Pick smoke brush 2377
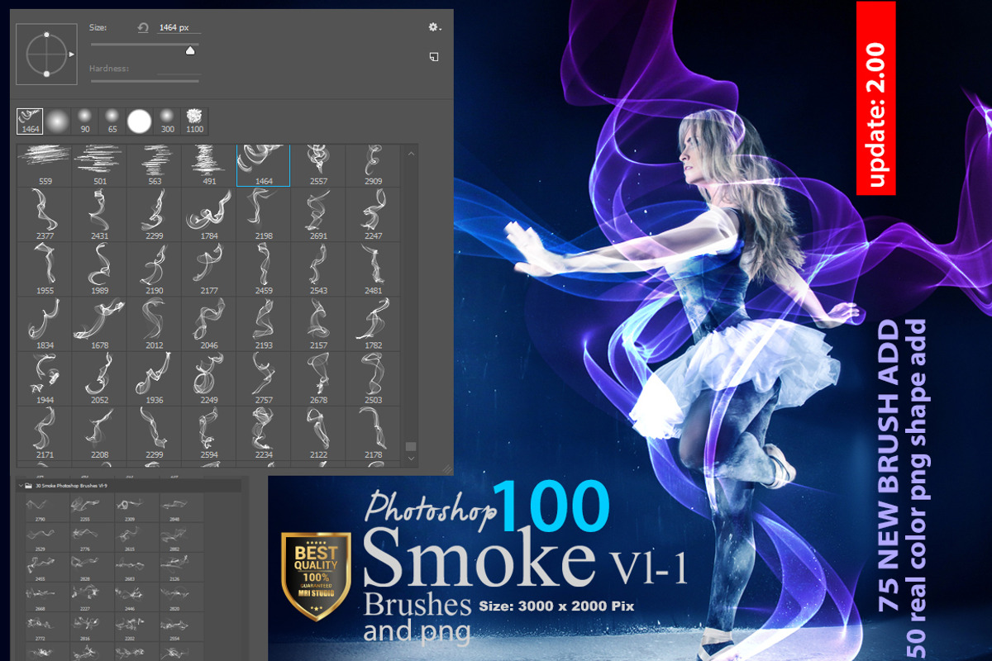 (45, 214)
